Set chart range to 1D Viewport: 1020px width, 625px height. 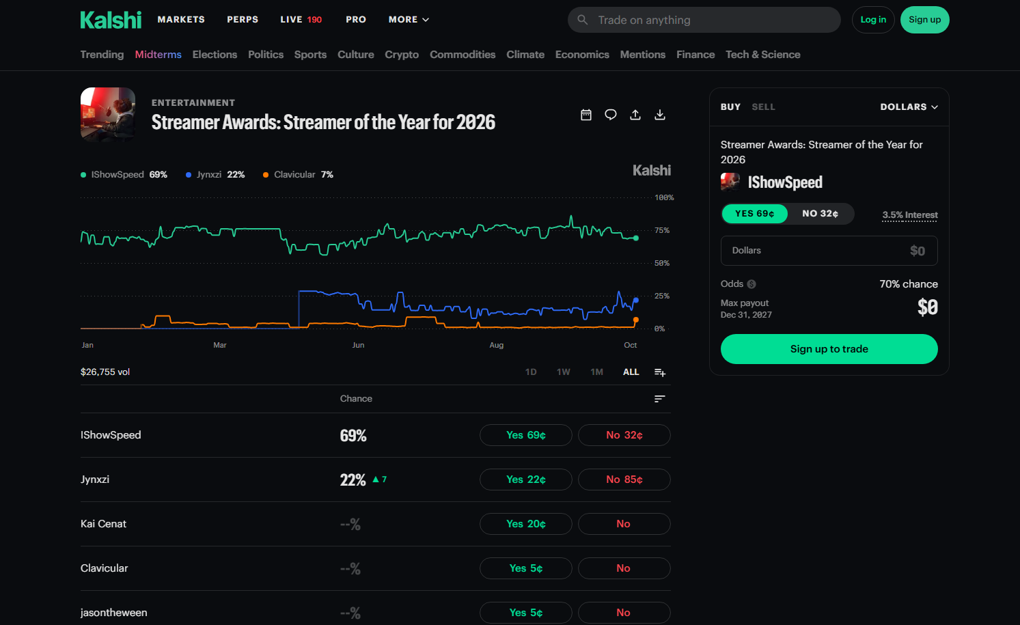(531, 372)
